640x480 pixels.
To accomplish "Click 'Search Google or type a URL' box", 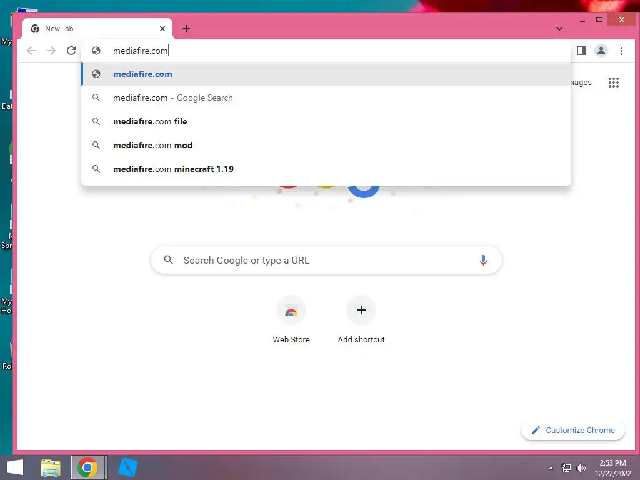I will click(x=326, y=261).
